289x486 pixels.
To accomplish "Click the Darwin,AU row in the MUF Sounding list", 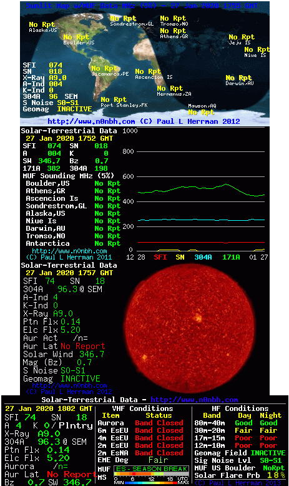I will [x=73, y=228].
